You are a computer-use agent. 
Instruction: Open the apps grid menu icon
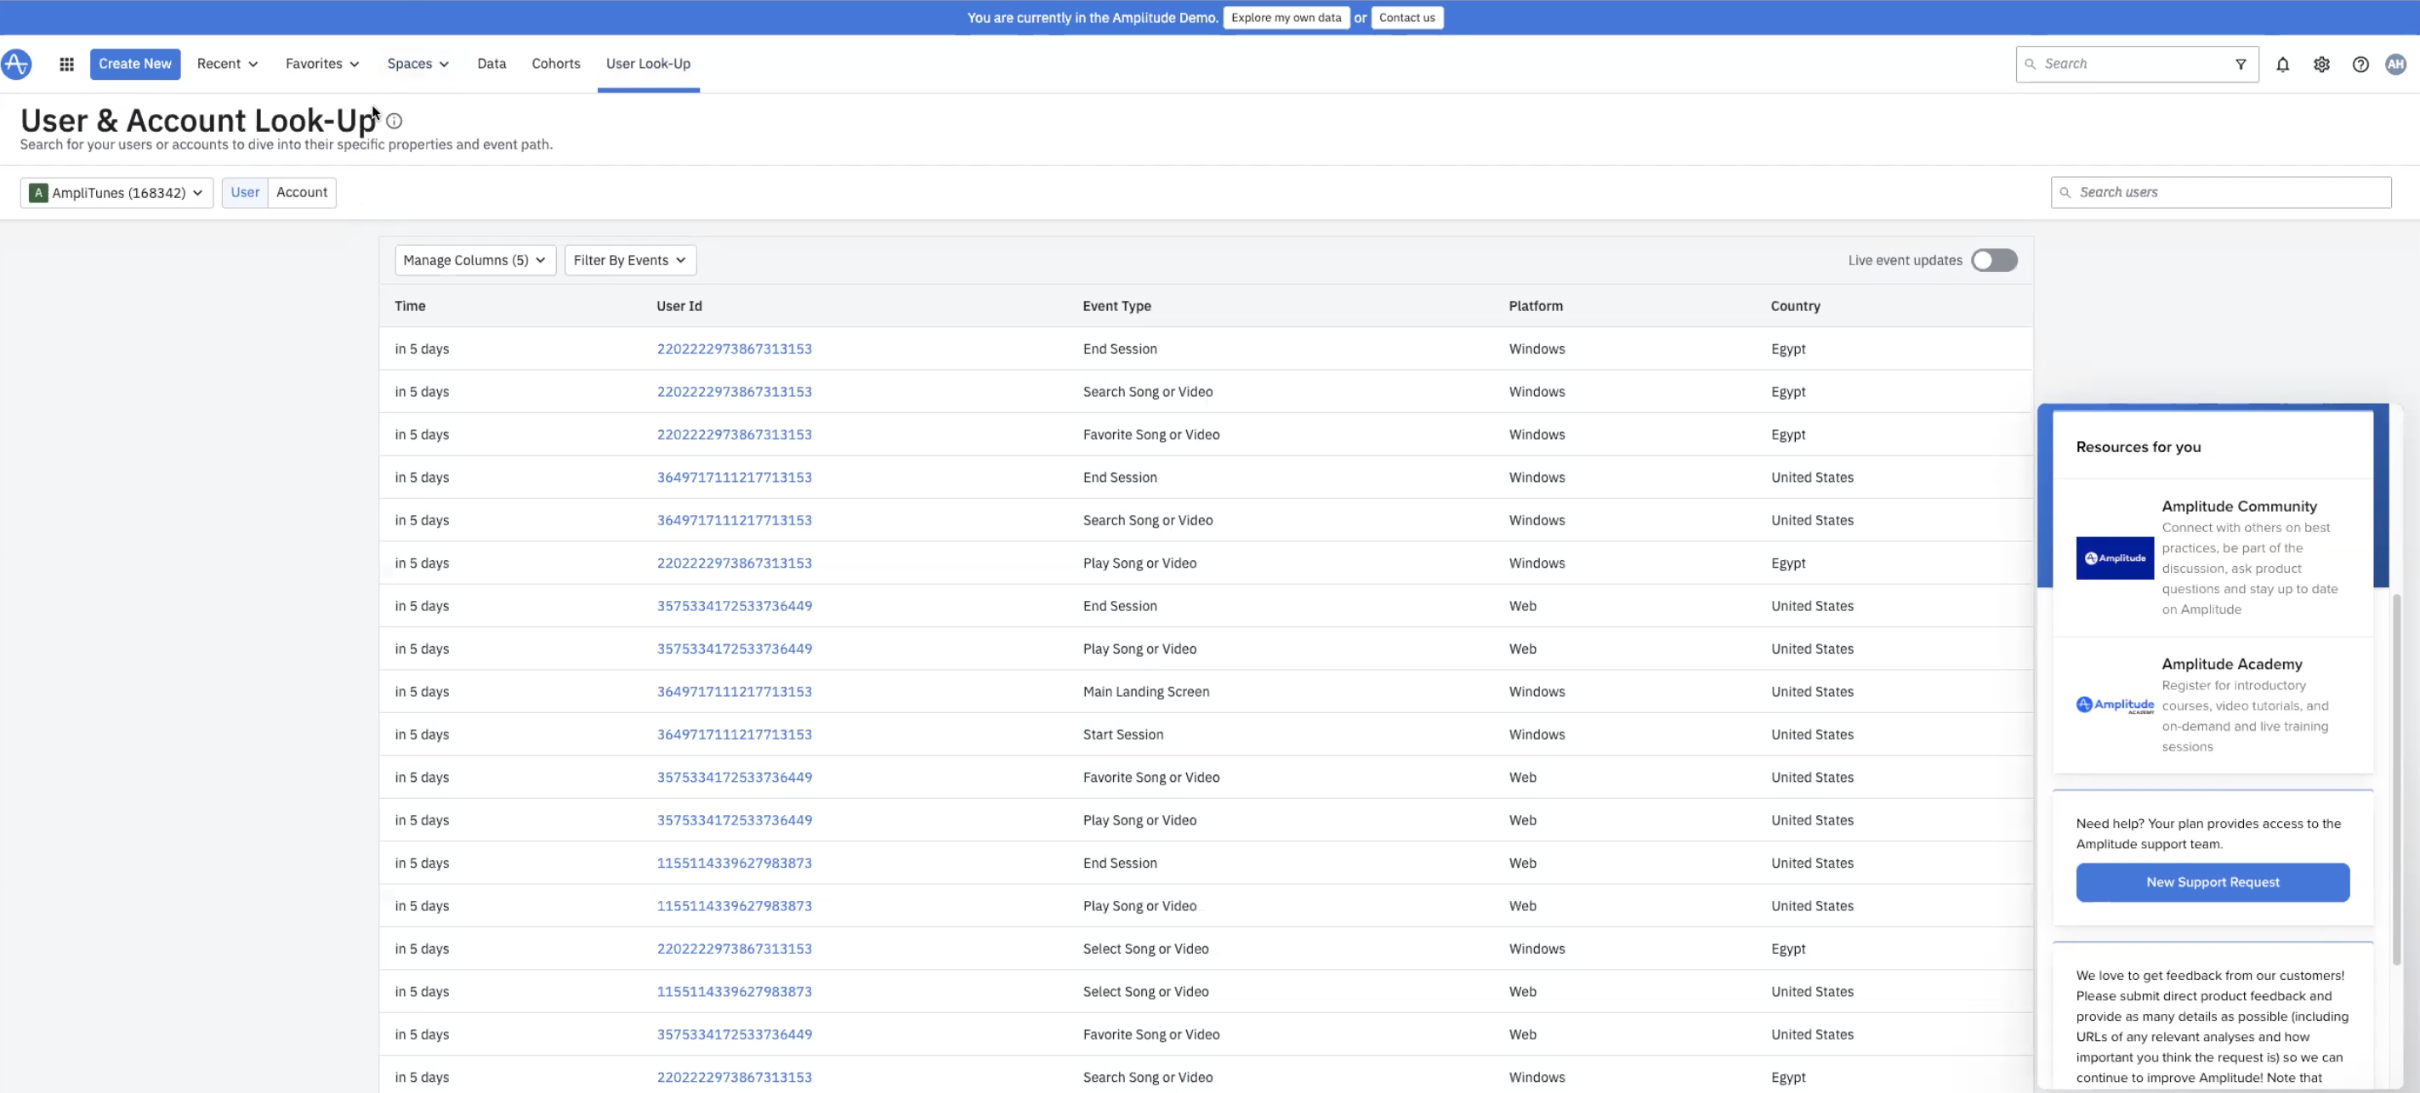tap(66, 64)
